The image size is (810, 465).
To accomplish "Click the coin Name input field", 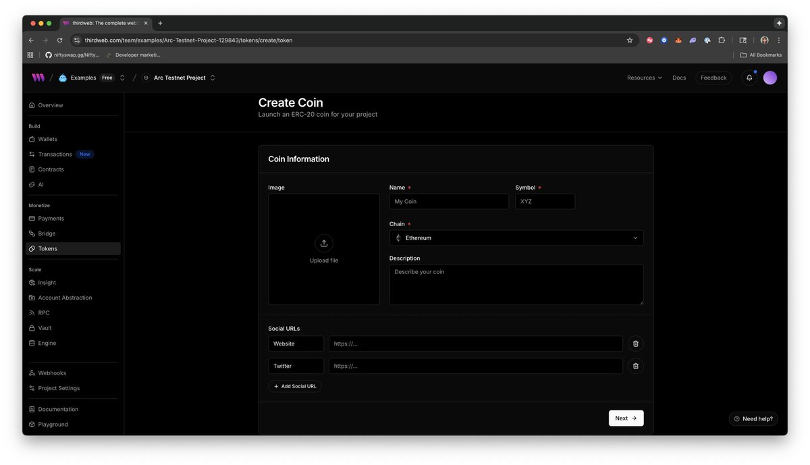I will [x=449, y=202].
